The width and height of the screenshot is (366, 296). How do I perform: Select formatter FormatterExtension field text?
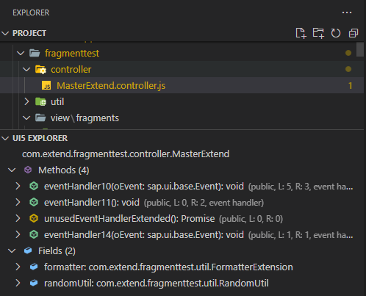168,267
